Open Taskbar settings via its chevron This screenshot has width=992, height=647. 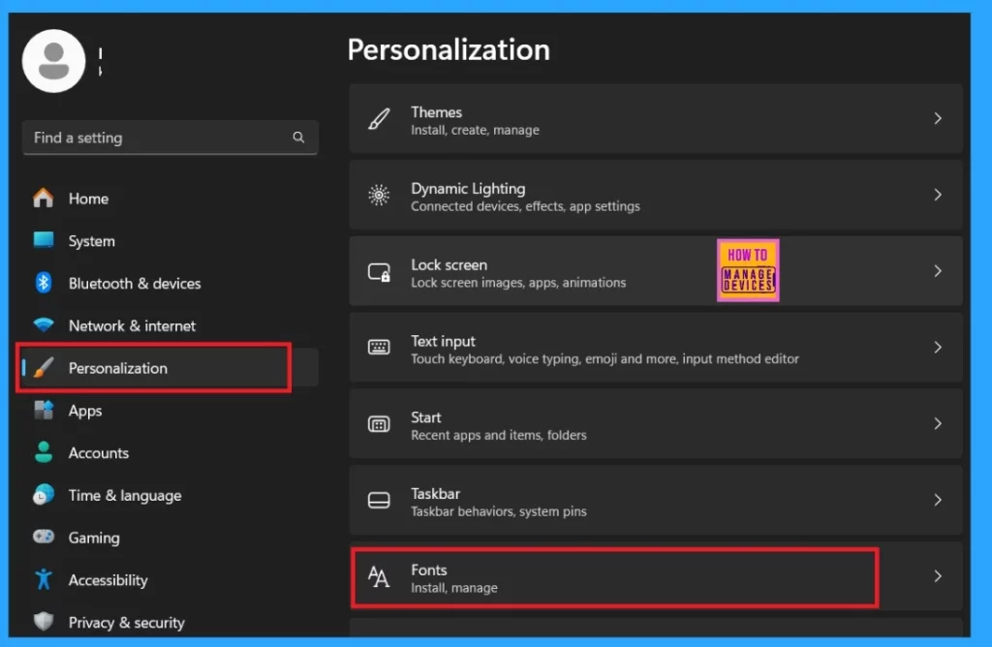click(938, 500)
